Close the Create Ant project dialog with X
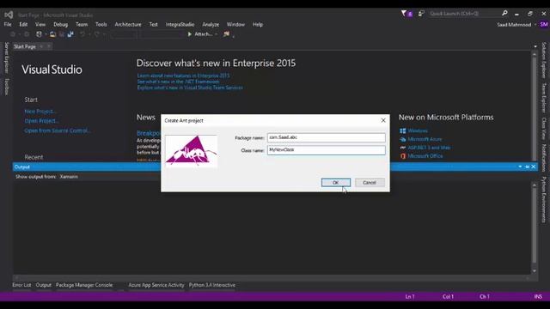 (x=383, y=120)
